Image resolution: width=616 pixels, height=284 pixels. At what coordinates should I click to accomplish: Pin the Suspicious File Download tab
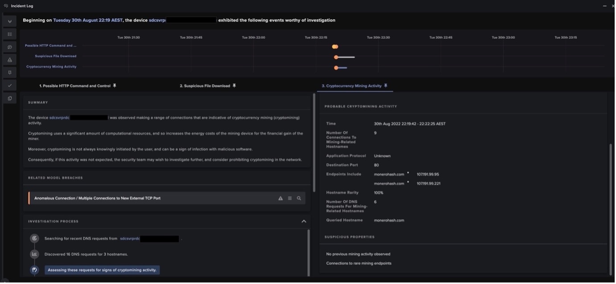234,85
